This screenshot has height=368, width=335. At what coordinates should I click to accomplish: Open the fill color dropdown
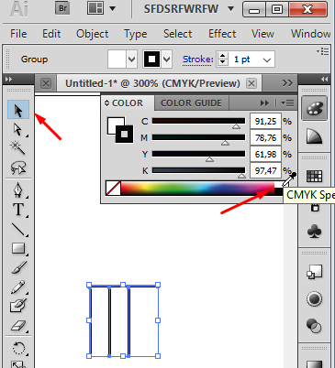click(x=131, y=59)
